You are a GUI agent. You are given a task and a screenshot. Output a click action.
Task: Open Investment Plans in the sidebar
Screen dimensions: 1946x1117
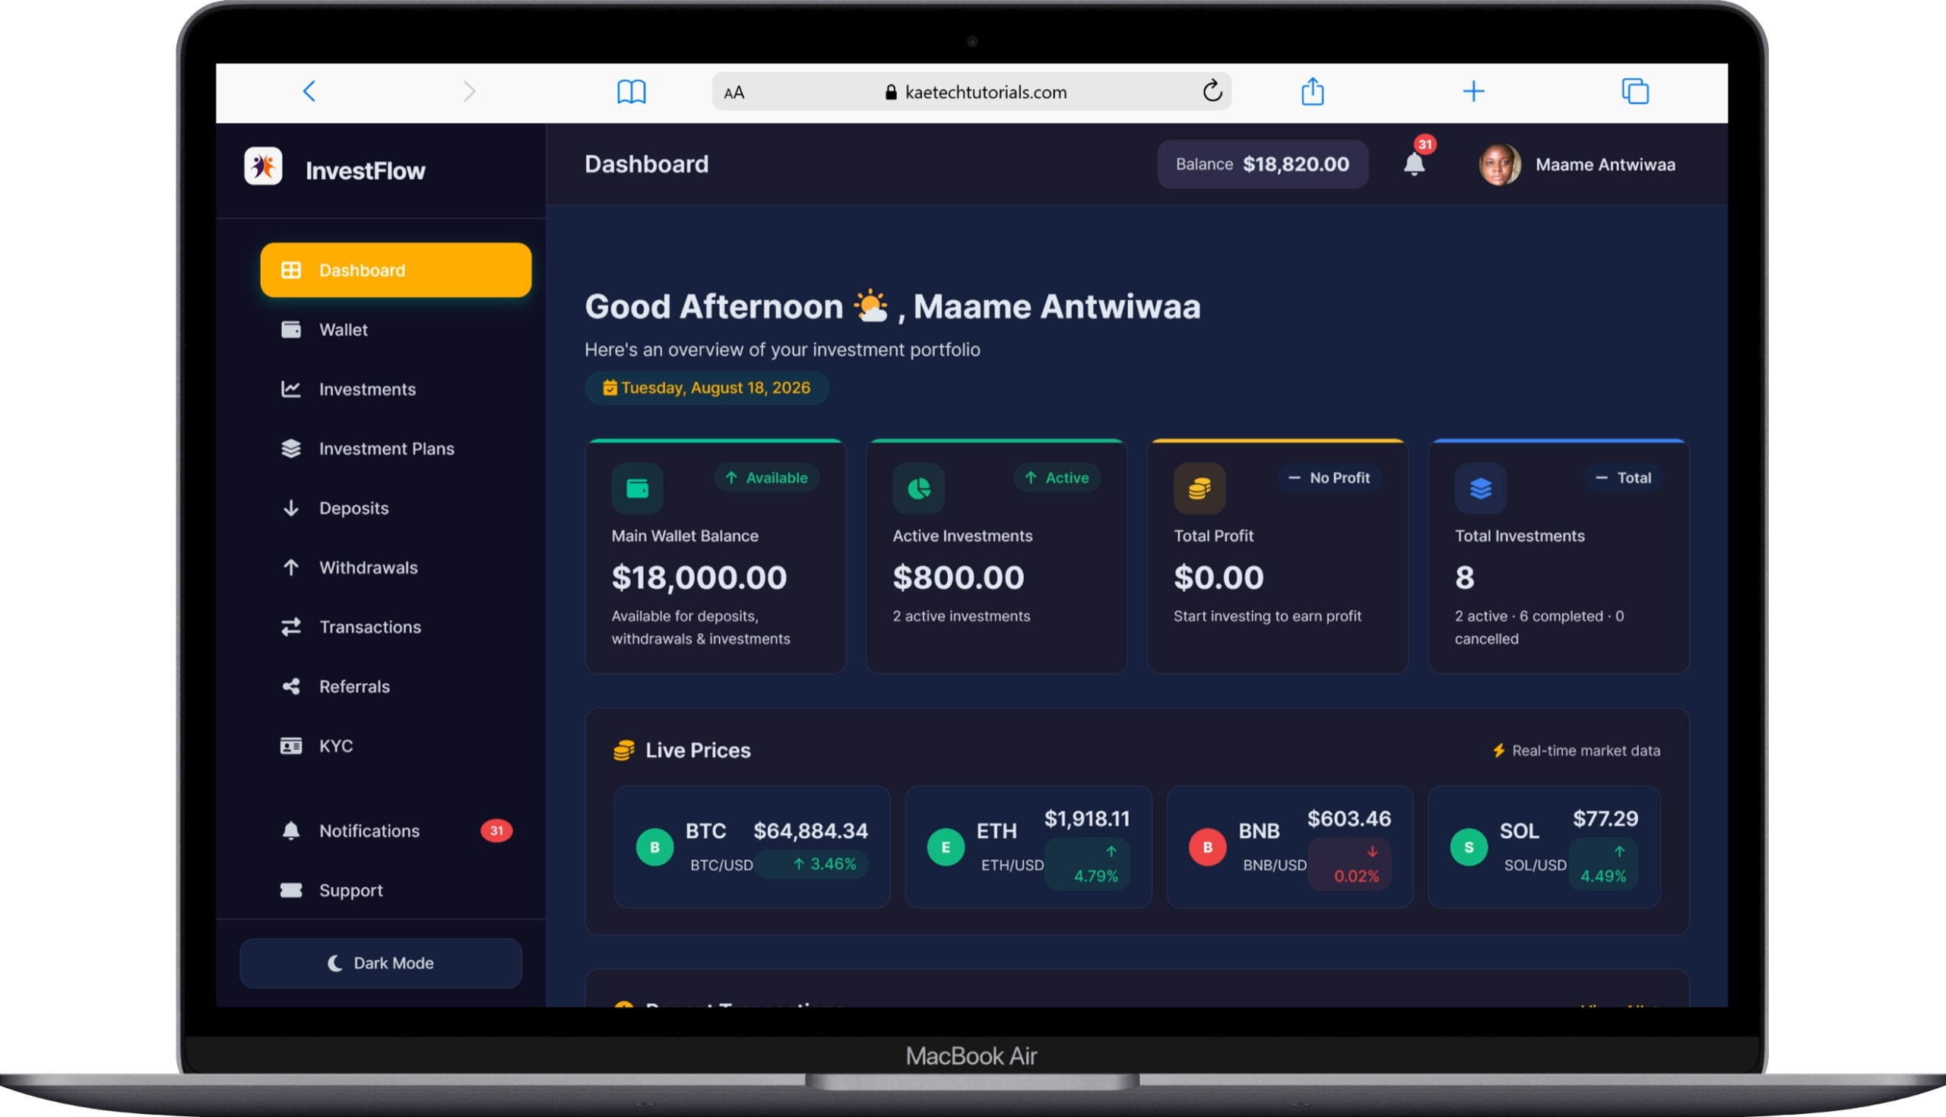pos(396,449)
